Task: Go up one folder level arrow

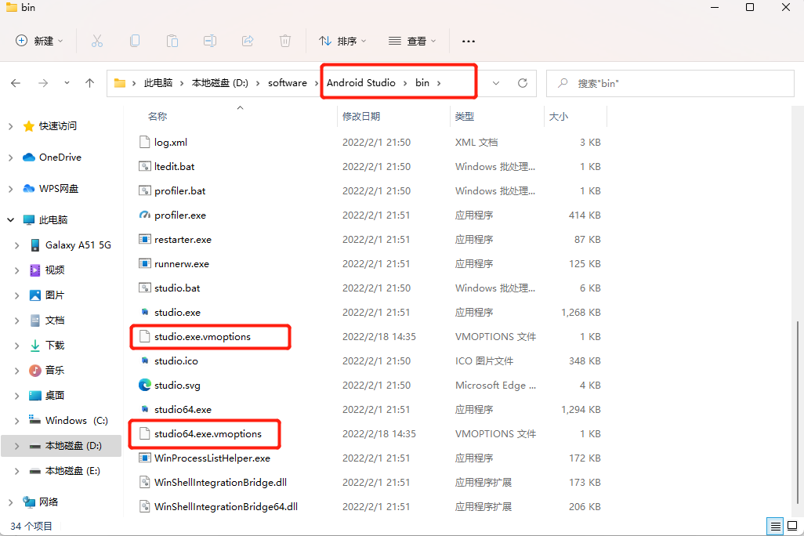Action: [x=90, y=83]
